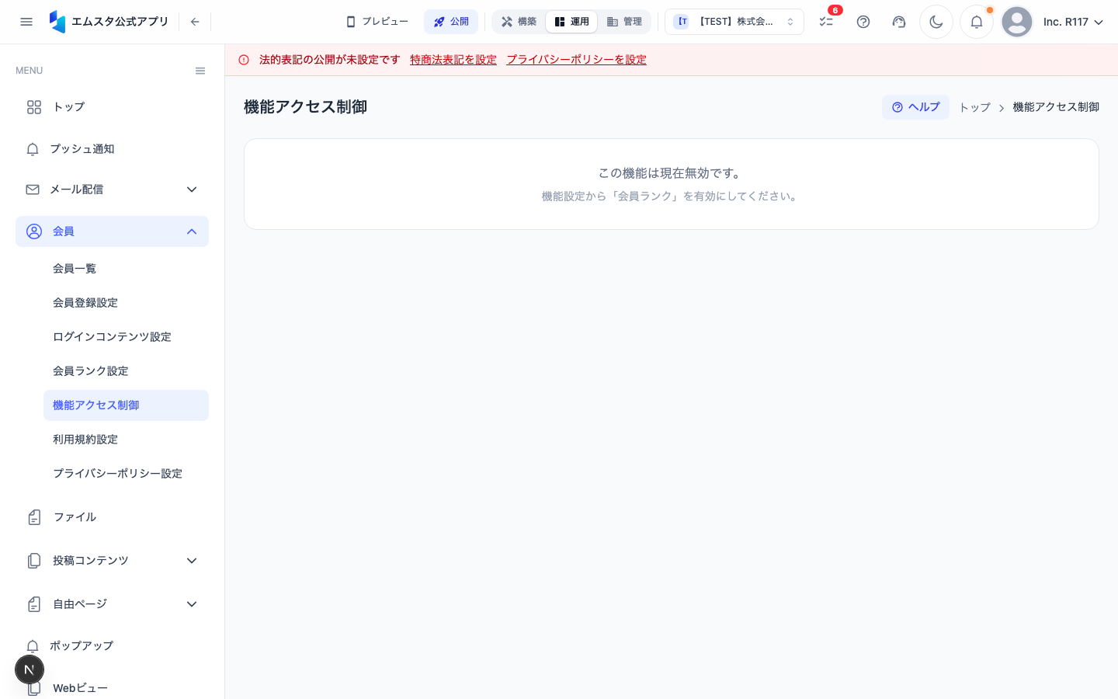
Task: Open the hamburger menu at top left
Action: [26, 22]
